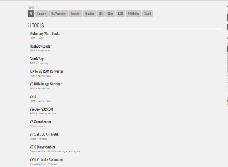228x167 pixels.
Task: Select the All type filter
Action: tap(31, 14)
